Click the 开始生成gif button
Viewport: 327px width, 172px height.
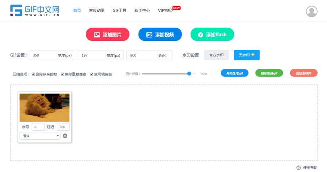[235, 73]
